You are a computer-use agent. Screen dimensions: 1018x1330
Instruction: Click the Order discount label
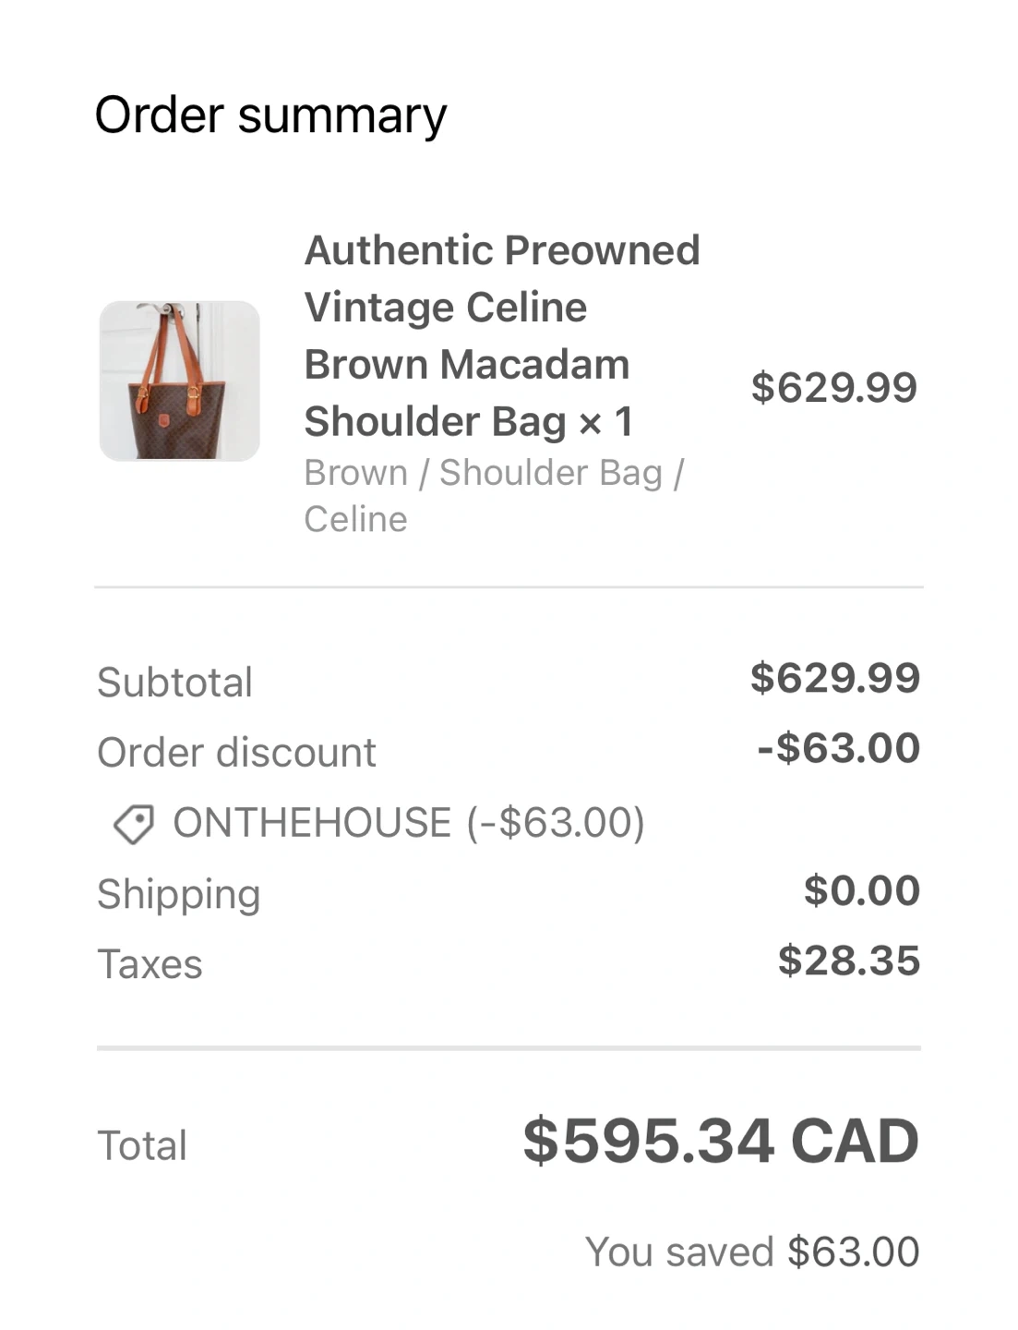pyautogui.click(x=236, y=753)
